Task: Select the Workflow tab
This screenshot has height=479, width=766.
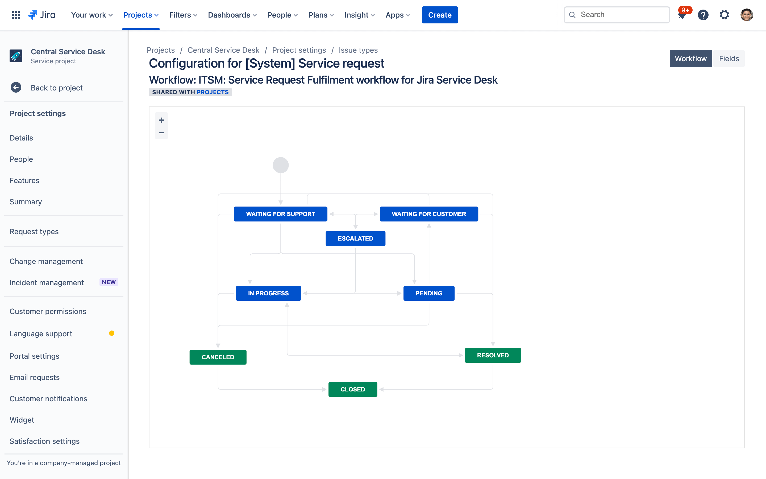Action: pos(691,59)
